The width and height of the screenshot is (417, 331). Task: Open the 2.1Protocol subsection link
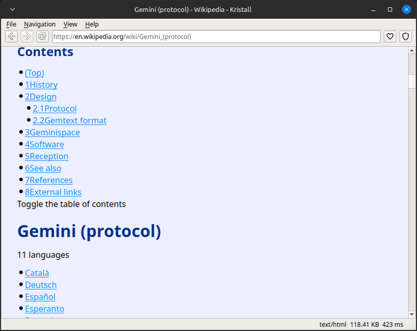click(x=55, y=109)
